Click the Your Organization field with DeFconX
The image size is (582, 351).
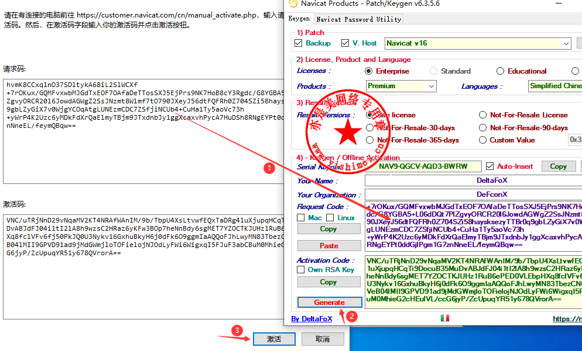pyautogui.click(x=473, y=194)
